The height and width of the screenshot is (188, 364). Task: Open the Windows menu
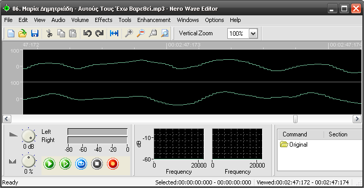[188, 20]
